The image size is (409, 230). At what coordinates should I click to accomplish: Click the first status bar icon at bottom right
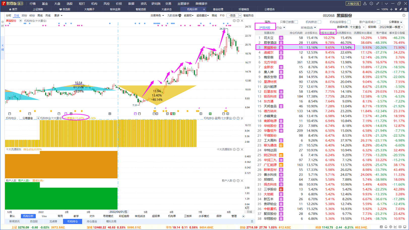coord(381,227)
